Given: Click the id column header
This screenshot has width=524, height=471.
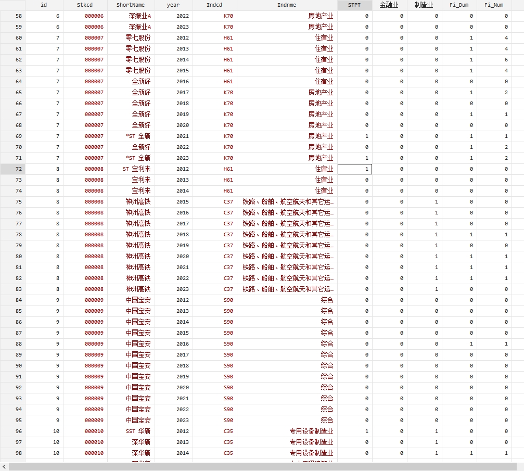Looking at the screenshot, I should (44, 5).
